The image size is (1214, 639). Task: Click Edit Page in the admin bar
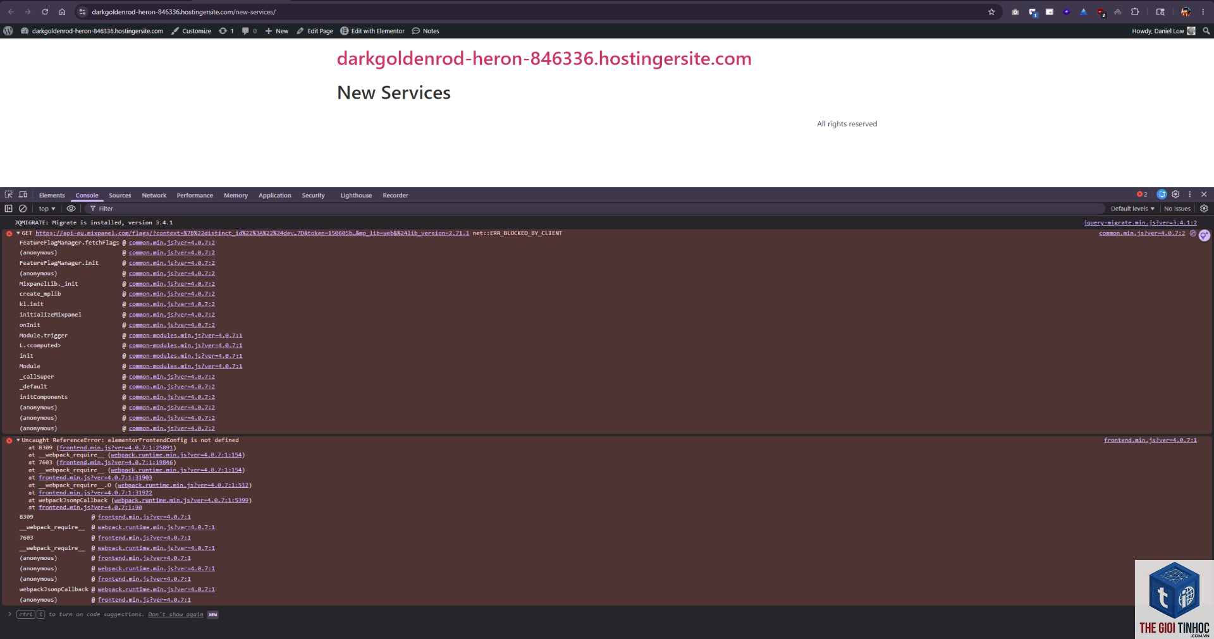pyautogui.click(x=315, y=31)
